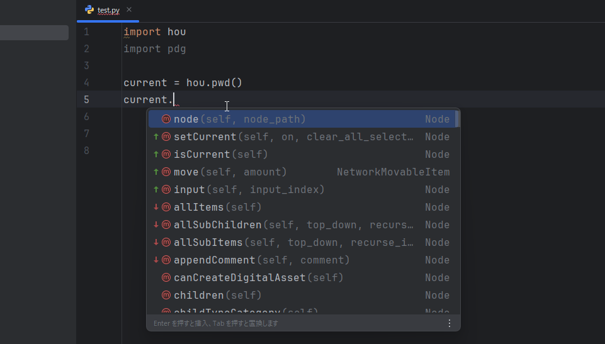The width and height of the screenshot is (605, 344).
Task: Click the method icon next to canCreateDigitalAsset
Action: [x=166, y=278]
